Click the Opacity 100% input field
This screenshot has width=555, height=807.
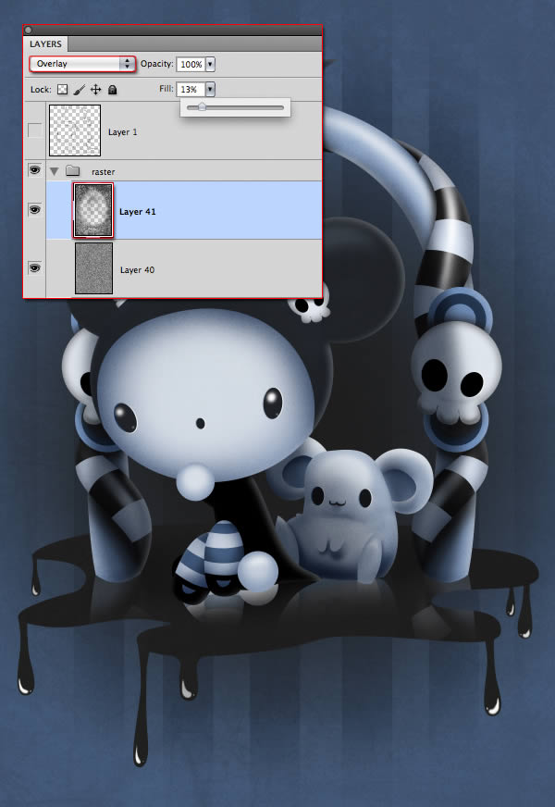pos(191,65)
